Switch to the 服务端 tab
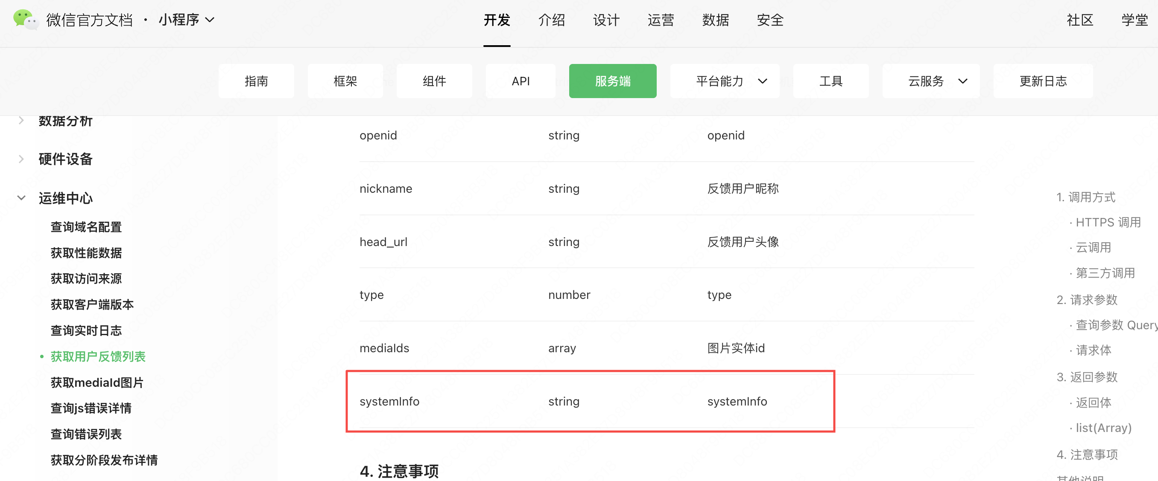1158x481 pixels. pos(612,81)
